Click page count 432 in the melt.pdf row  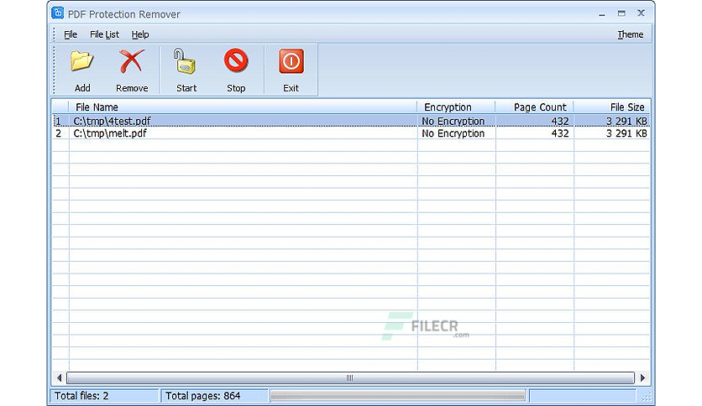560,133
